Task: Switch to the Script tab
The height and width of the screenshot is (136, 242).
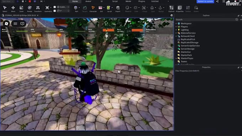Action: click(x=115, y=1)
